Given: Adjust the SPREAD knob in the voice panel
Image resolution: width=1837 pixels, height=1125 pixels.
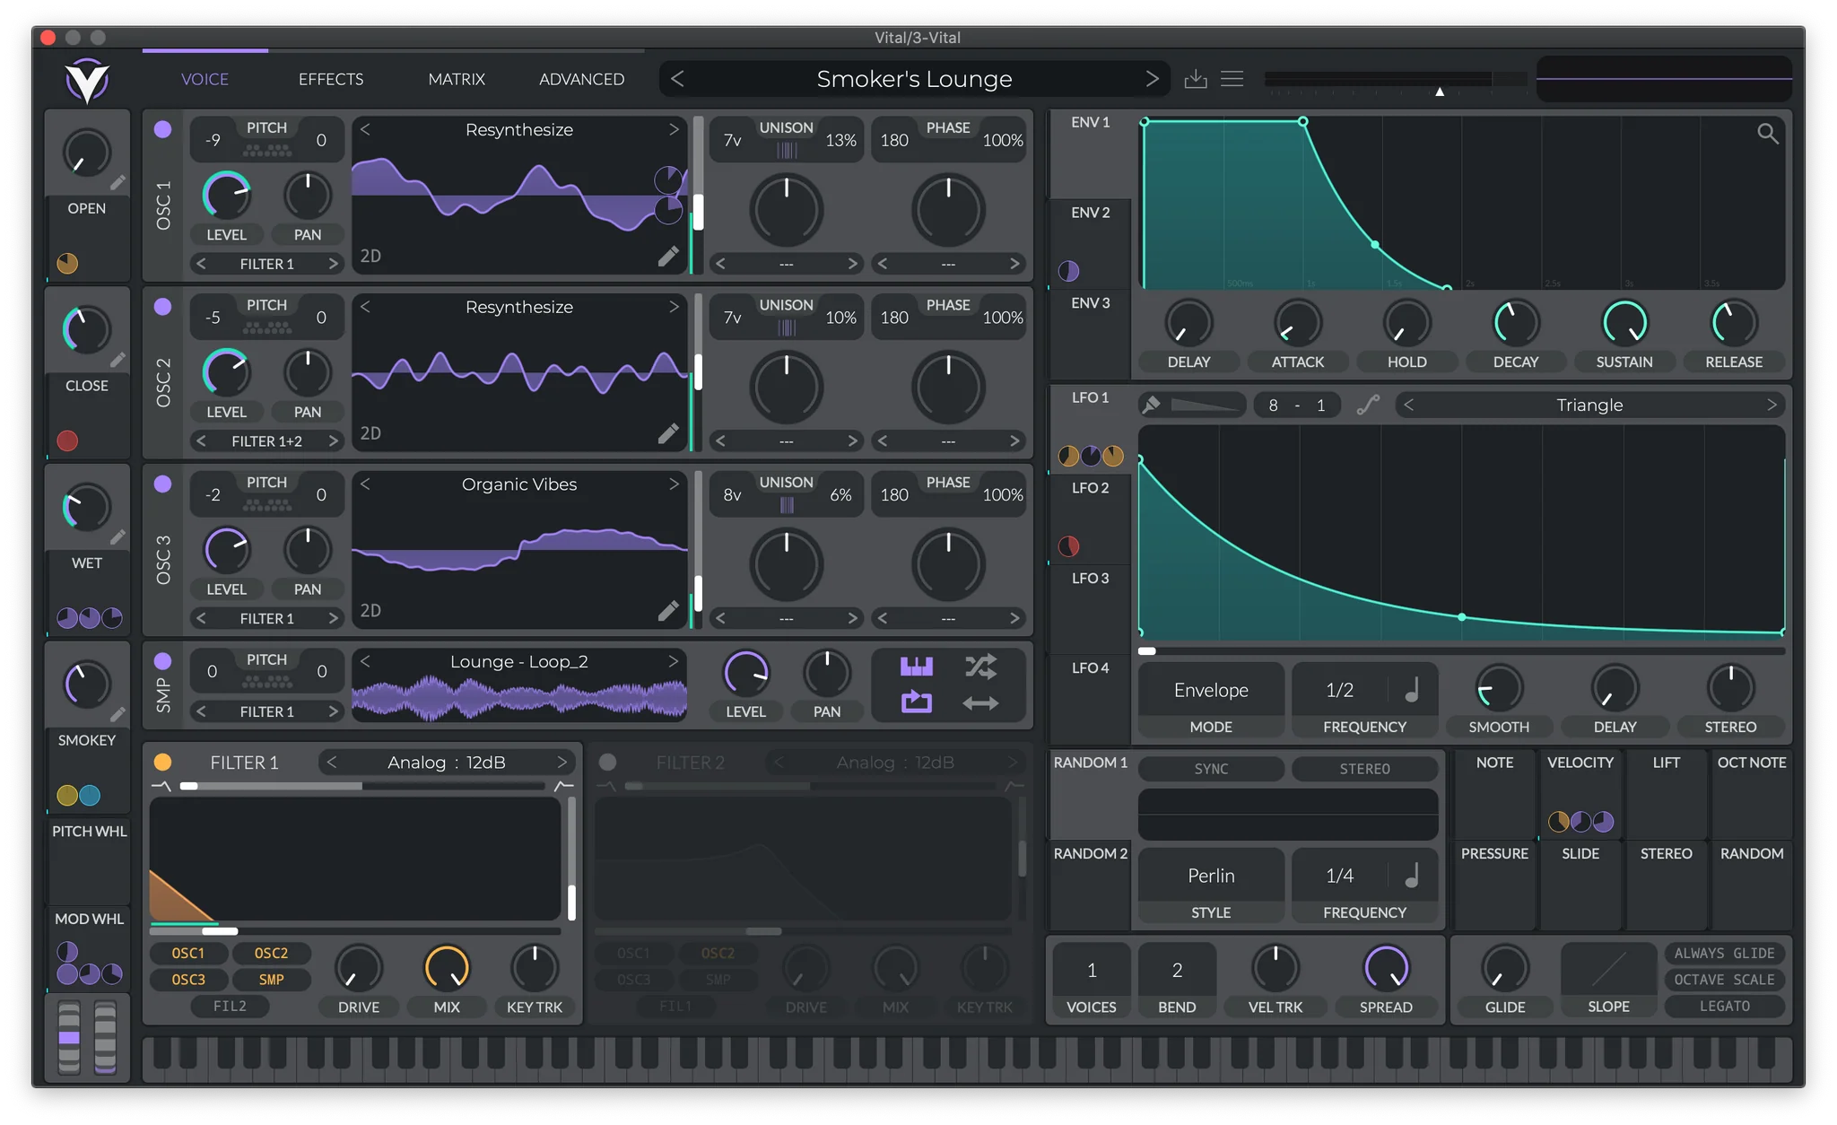Looking at the screenshot, I should pyautogui.click(x=1385, y=969).
